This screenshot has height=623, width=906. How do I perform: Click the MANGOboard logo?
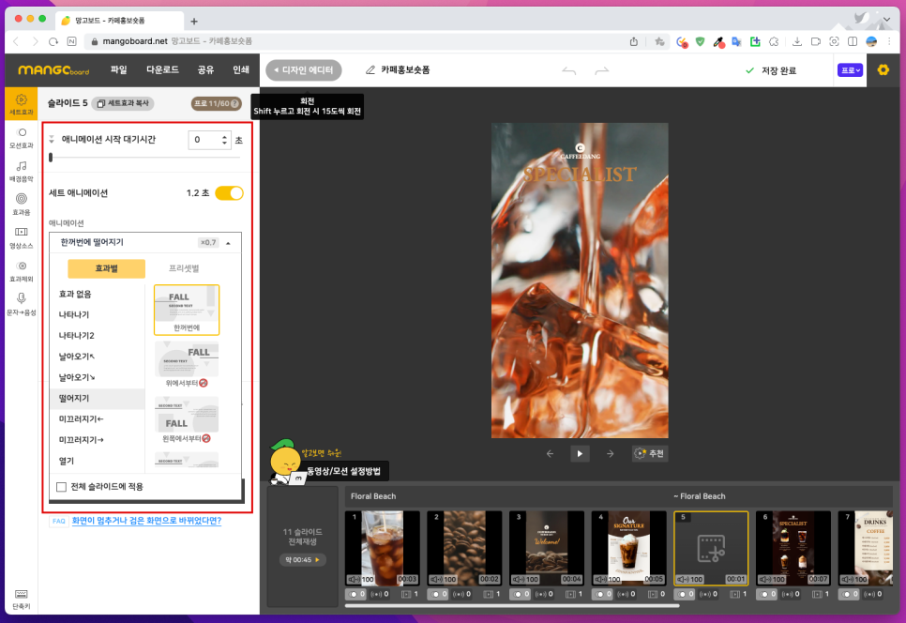(53, 70)
